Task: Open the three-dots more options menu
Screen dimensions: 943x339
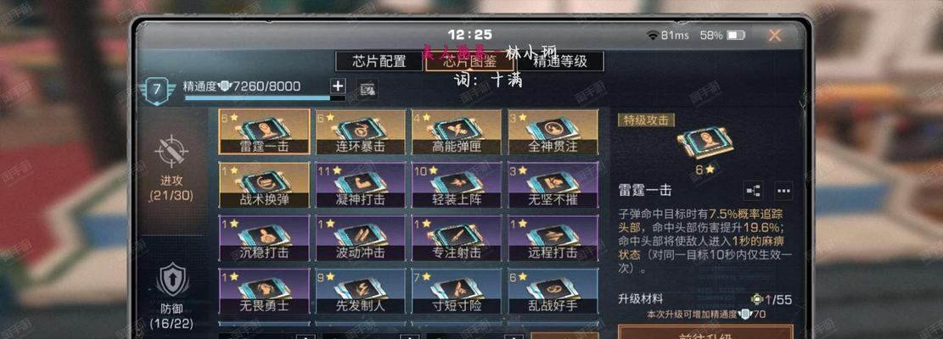Action: (783, 191)
